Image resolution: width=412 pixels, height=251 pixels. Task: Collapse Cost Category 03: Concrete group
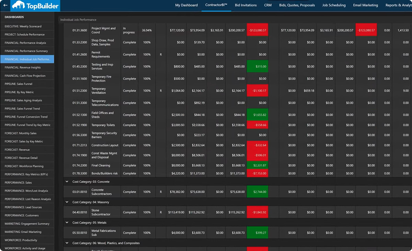[x=67, y=182]
